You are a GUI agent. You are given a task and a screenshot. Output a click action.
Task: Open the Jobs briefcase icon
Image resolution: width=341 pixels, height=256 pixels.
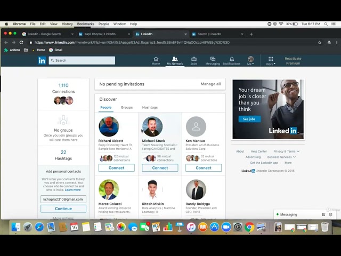pyautogui.click(x=194, y=61)
